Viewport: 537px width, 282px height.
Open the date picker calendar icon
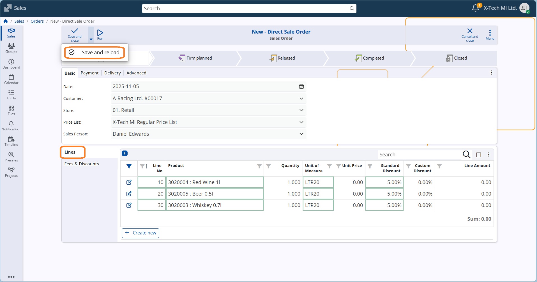click(301, 87)
